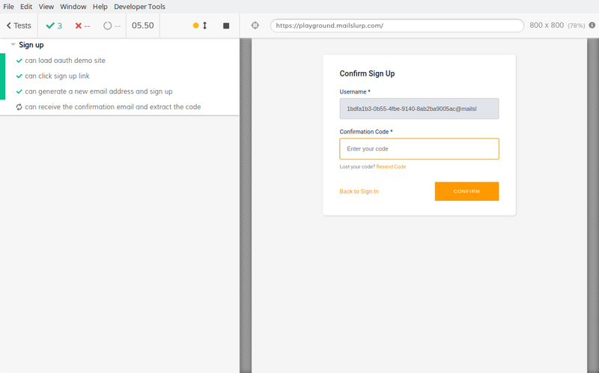This screenshot has height=373, width=599.
Task: Click the URL bar showing playground.mailslurp.com
Action: pos(397,25)
